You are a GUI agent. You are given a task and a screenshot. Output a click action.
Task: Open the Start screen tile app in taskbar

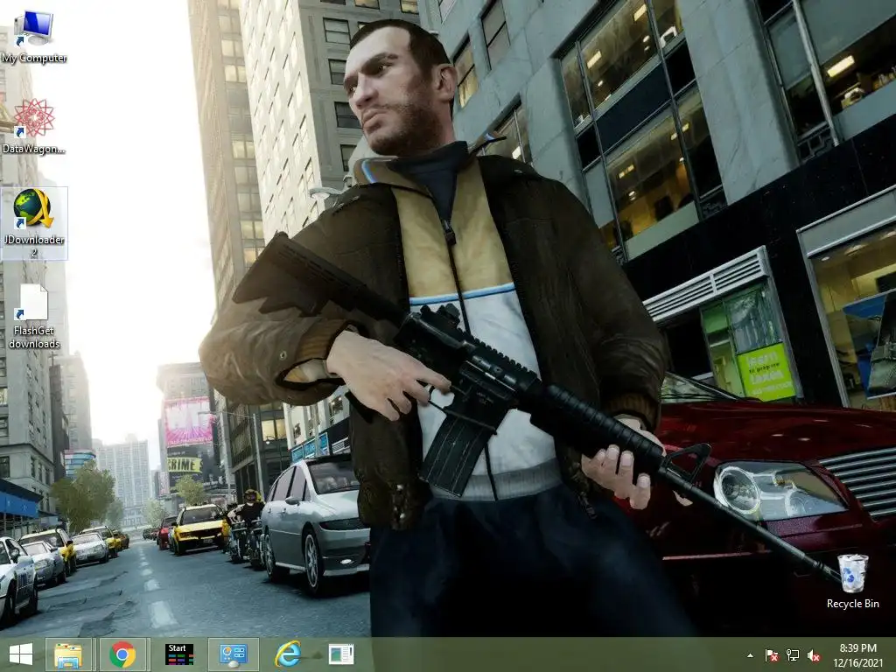coord(178,654)
